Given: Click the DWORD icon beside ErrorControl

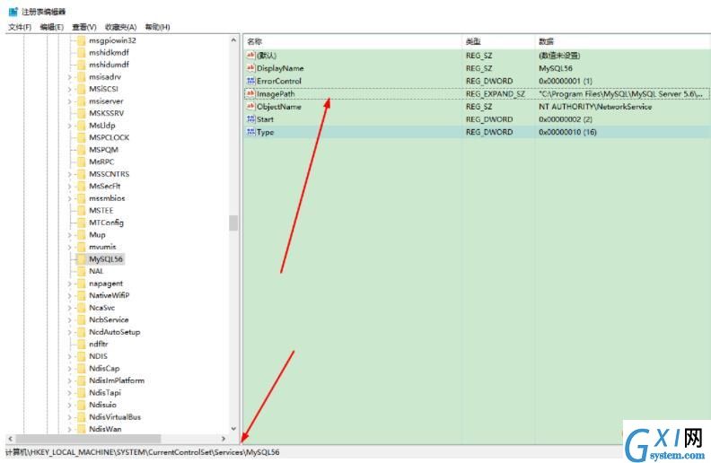Looking at the screenshot, I should (x=250, y=81).
